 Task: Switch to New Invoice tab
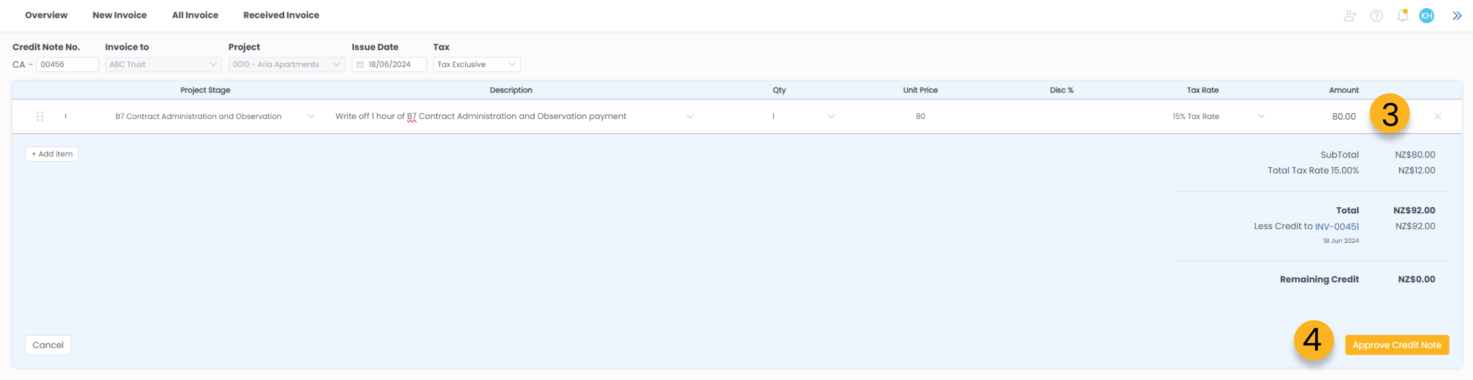click(120, 15)
